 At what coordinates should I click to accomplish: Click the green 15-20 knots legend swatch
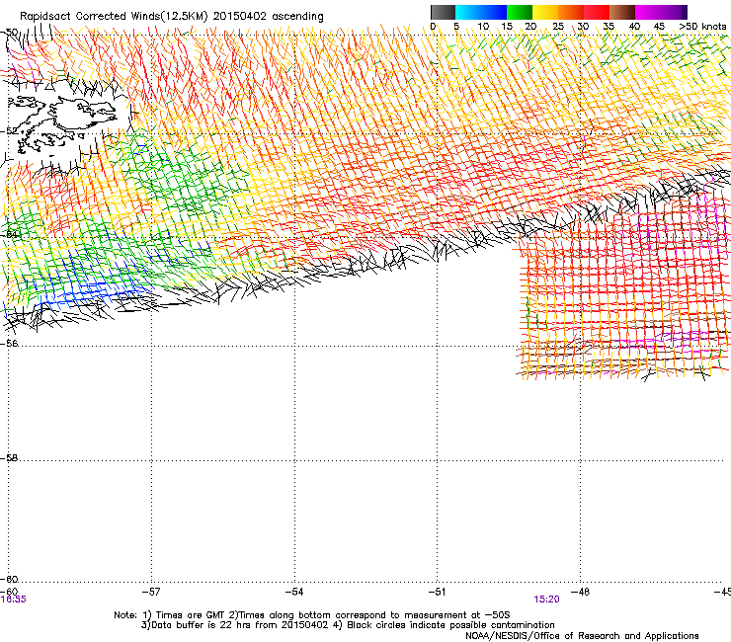[520, 12]
